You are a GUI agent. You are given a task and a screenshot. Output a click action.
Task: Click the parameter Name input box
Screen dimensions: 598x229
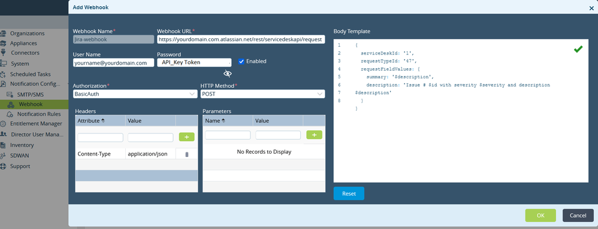(228, 135)
